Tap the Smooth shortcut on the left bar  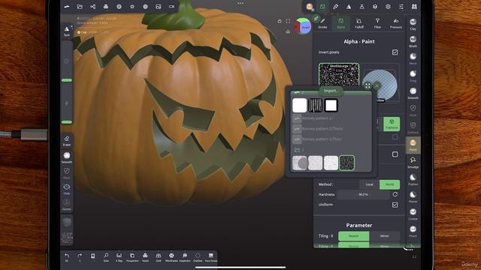[x=67, y=157]
